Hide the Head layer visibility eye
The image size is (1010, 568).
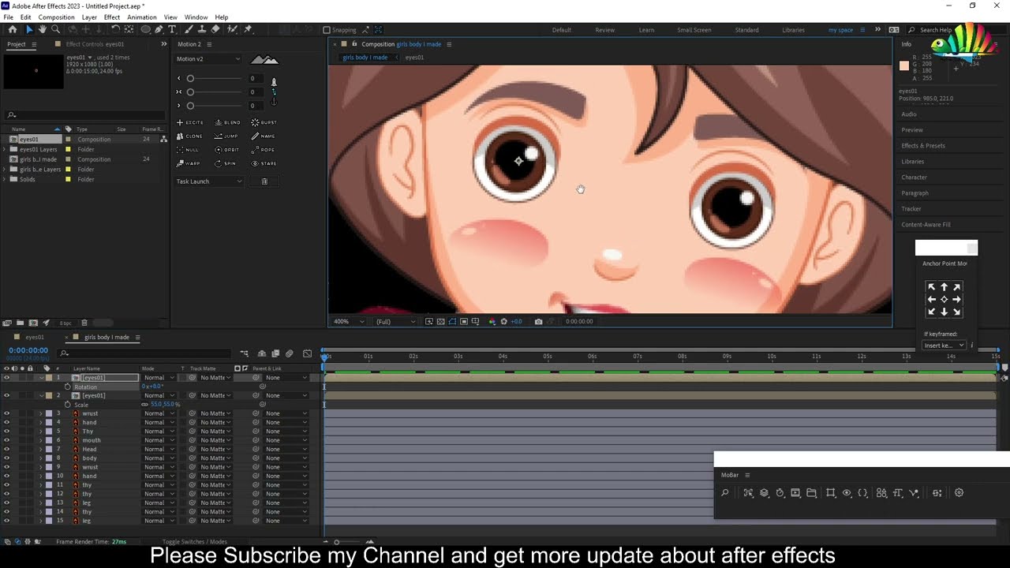pyautogui.click(x=6, y=450)
